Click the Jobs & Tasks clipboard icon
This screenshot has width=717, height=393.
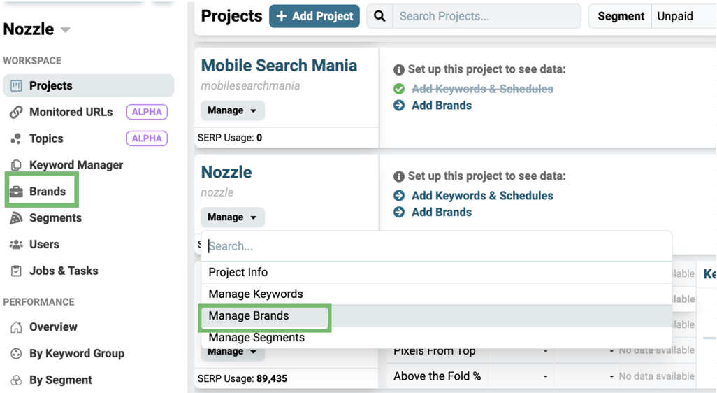click(15, 271)
